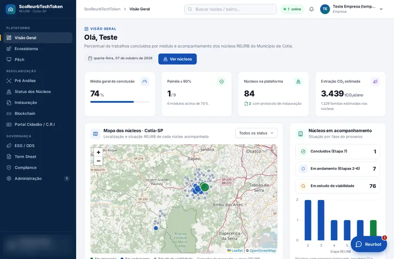Select the Concluídos (Etapa 7) row
The width and height of the screenshot is (394, 259).
338,151
